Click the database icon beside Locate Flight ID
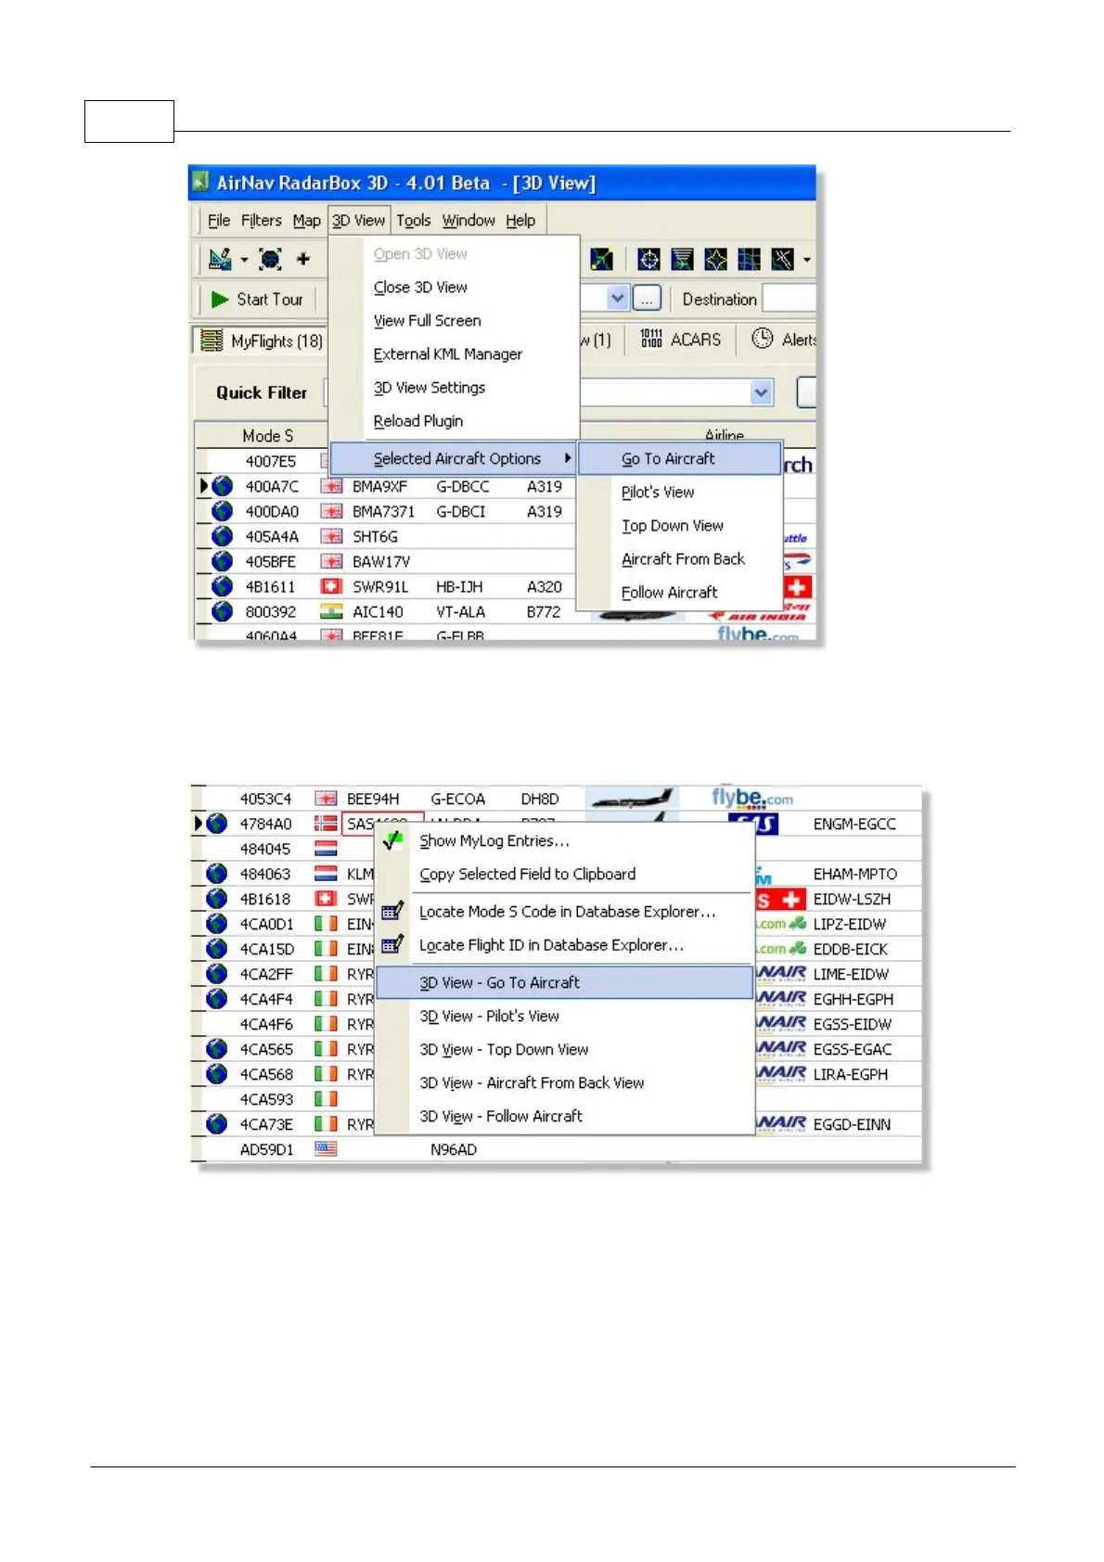This screenshot has width=1104, height=1562. (392, 944)
